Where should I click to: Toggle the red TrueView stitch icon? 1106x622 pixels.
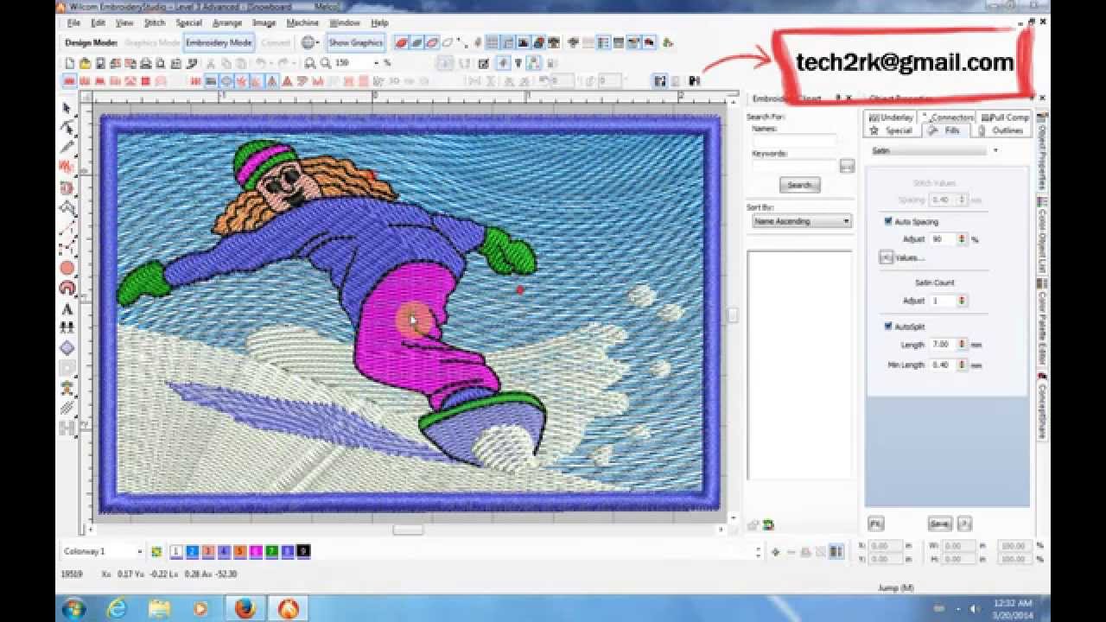[400, 42]
